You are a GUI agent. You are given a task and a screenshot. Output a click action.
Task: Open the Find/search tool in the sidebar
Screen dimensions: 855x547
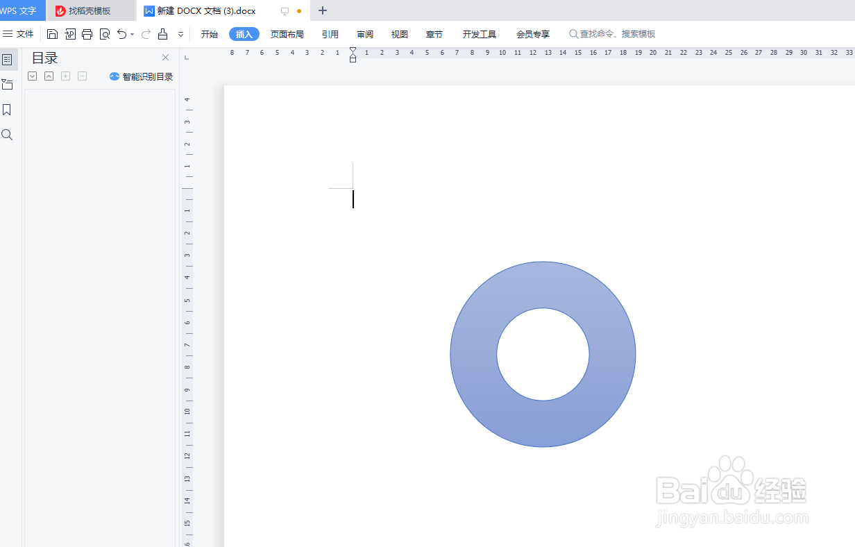click(8, 135)
